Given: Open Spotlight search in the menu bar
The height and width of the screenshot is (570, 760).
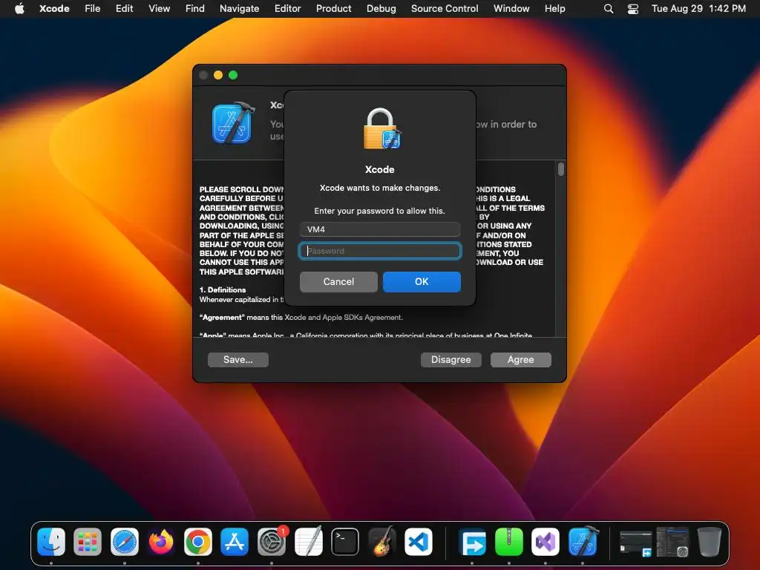Looking at the screenshot, I should coord(609,9).
